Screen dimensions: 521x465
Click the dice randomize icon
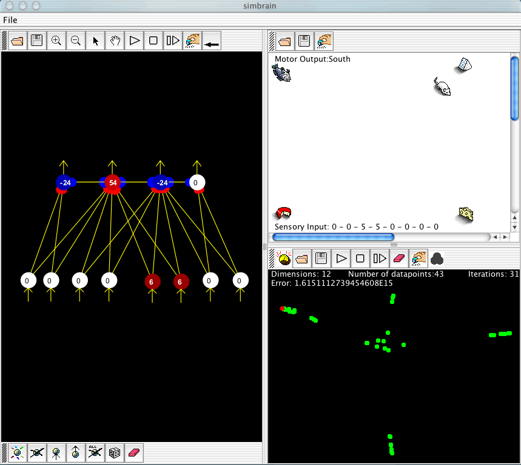tap(114, 452)
